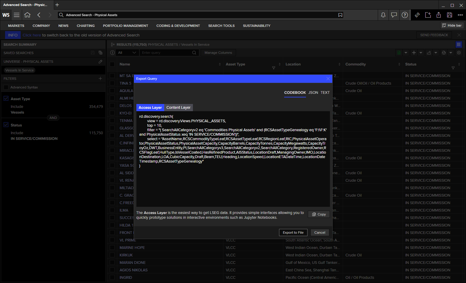Expand the Excel export dropdown arrow
The width and height of the screenshot is (466, 283).
406,53
